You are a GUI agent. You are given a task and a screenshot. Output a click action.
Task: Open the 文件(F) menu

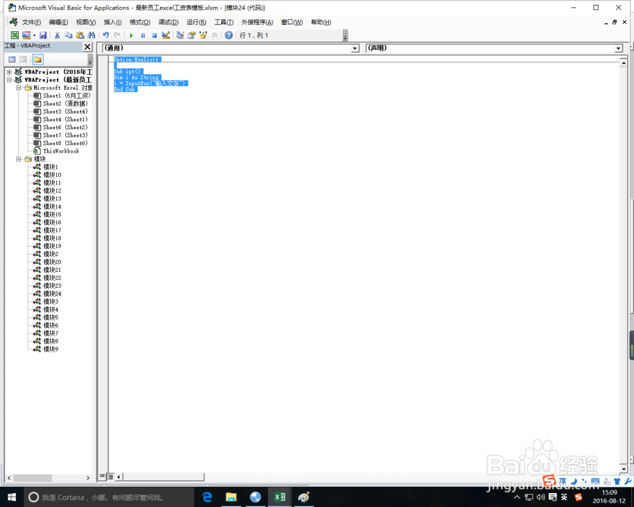(x=31, y=22)
